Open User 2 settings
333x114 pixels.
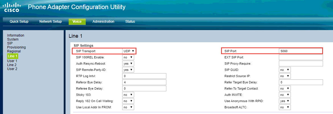(12, 69)
